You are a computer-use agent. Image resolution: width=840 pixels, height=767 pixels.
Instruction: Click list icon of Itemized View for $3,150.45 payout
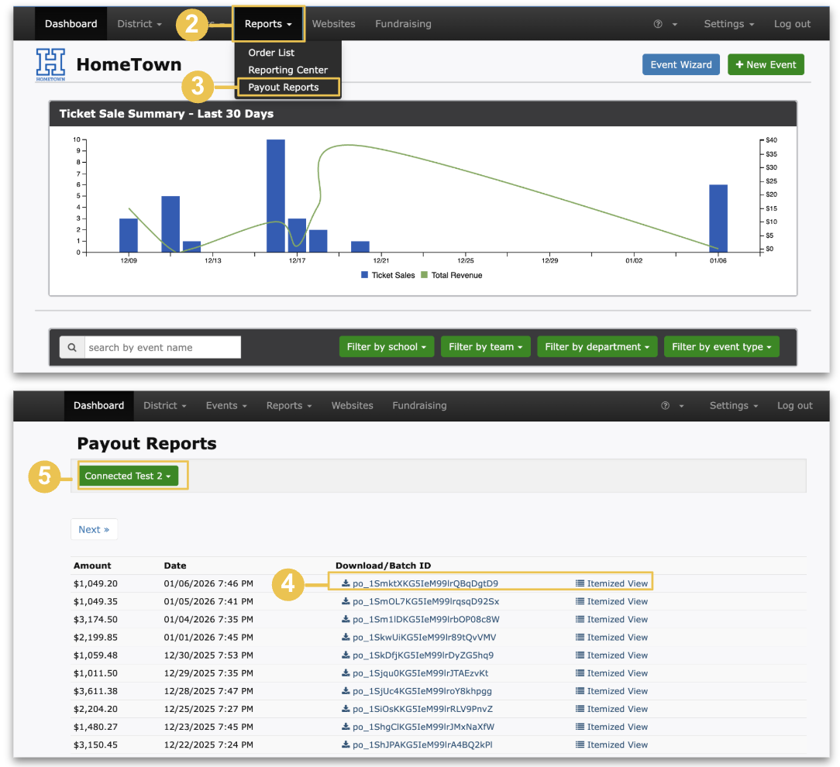coord(580,745)
